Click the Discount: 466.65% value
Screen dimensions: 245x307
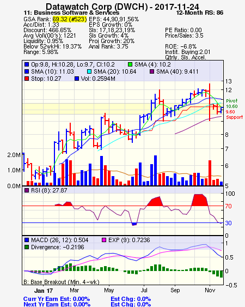coord(47,30)
